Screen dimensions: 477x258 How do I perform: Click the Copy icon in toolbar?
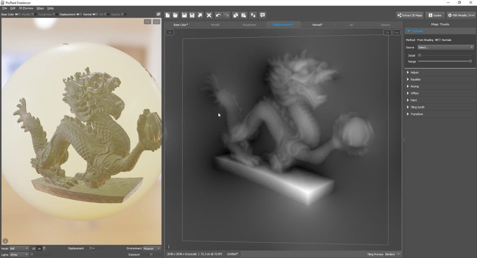tap(236, 15)
